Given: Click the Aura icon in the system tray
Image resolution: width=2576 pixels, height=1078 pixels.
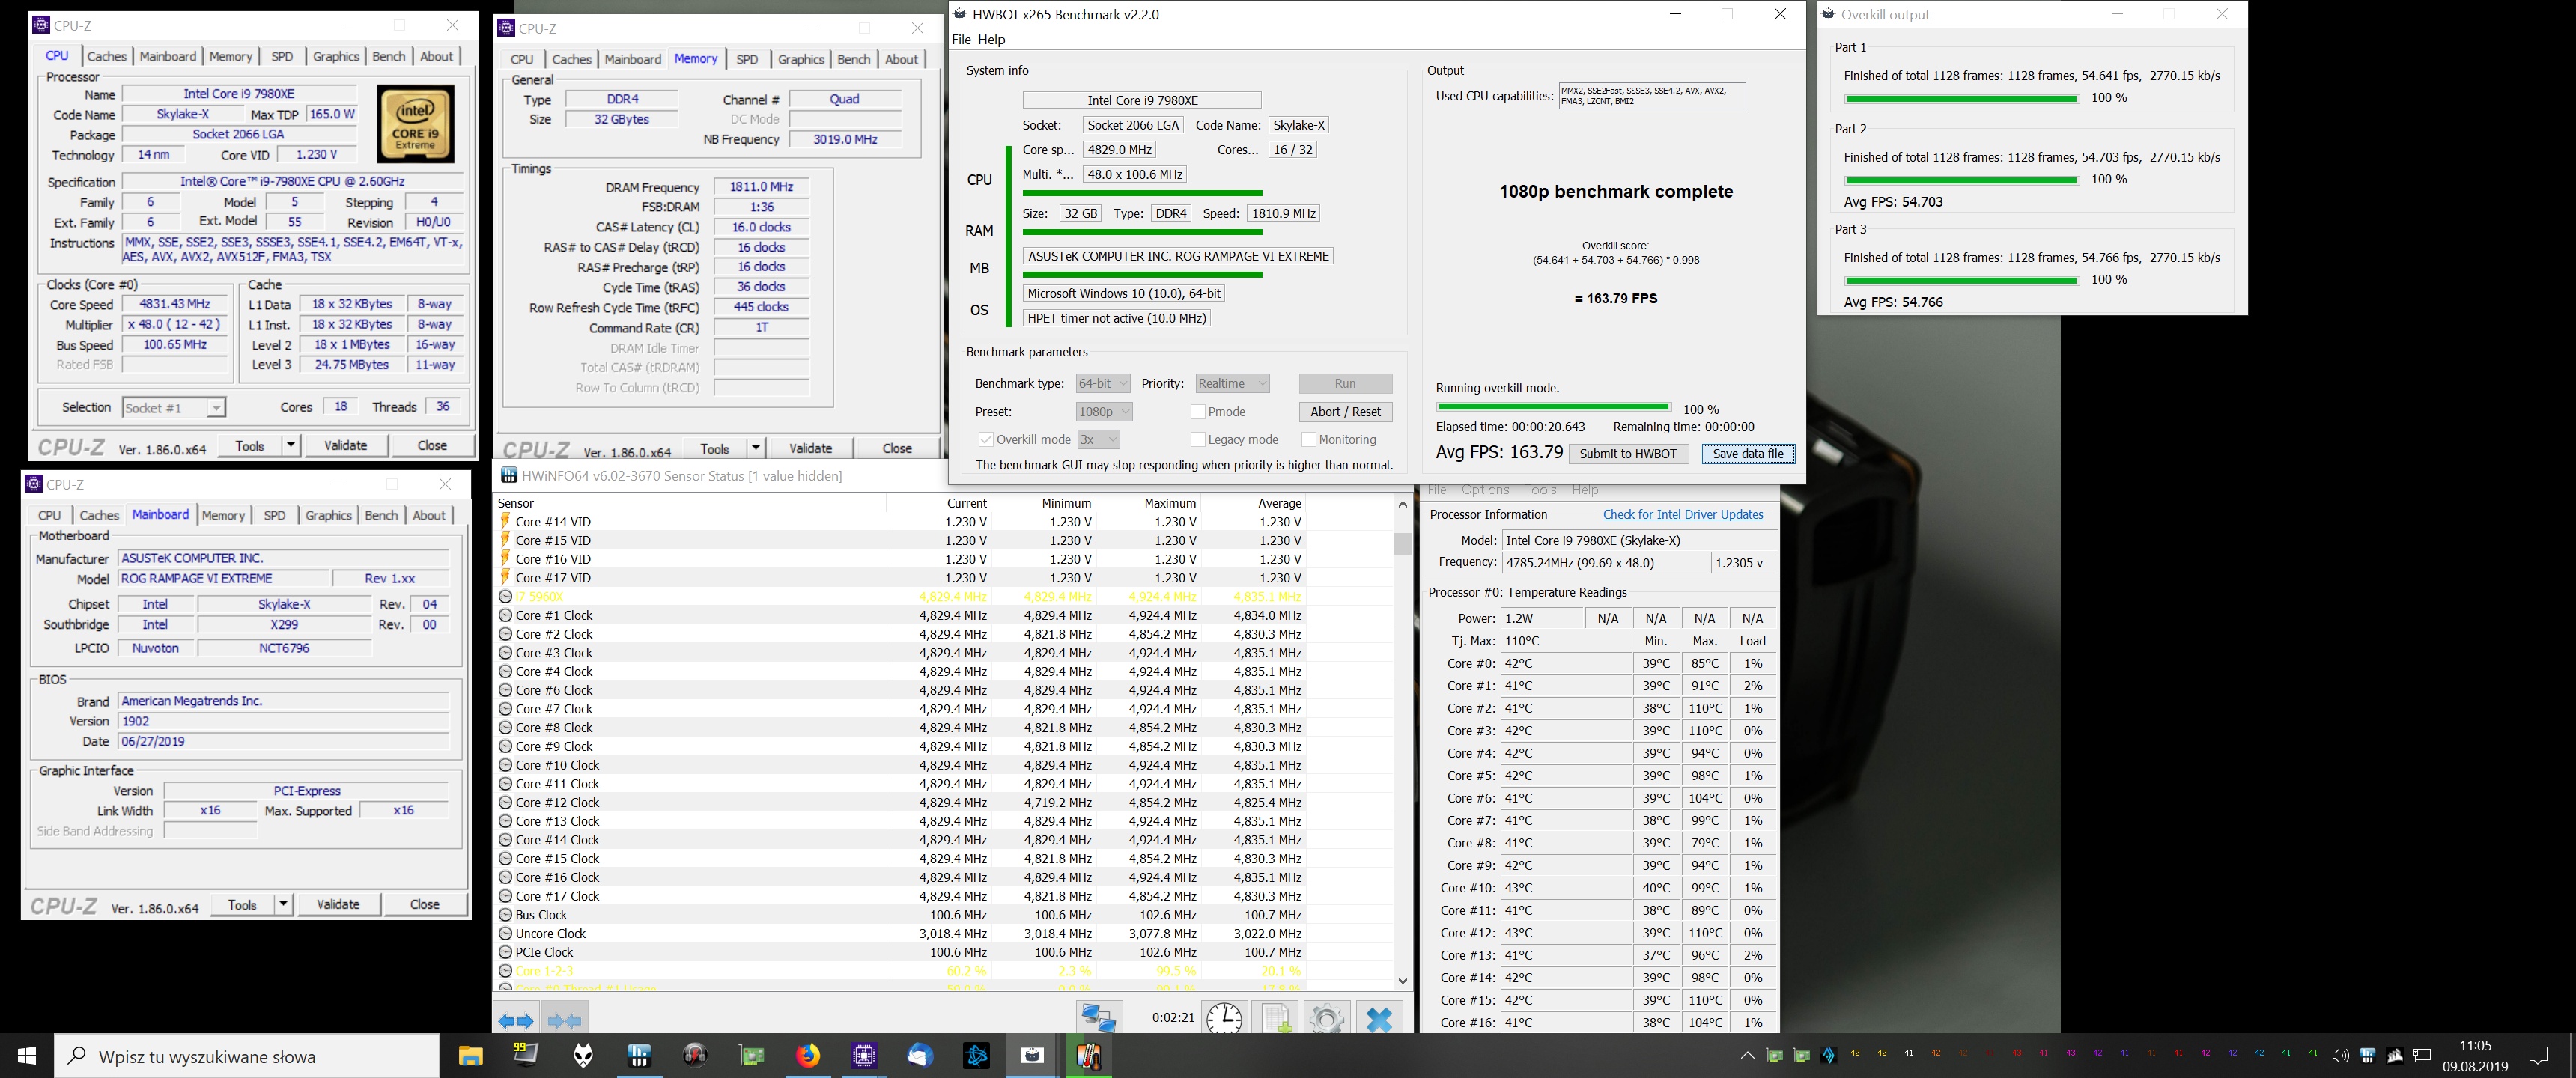Looking at the screenshot, I should click(1829, 1056).
